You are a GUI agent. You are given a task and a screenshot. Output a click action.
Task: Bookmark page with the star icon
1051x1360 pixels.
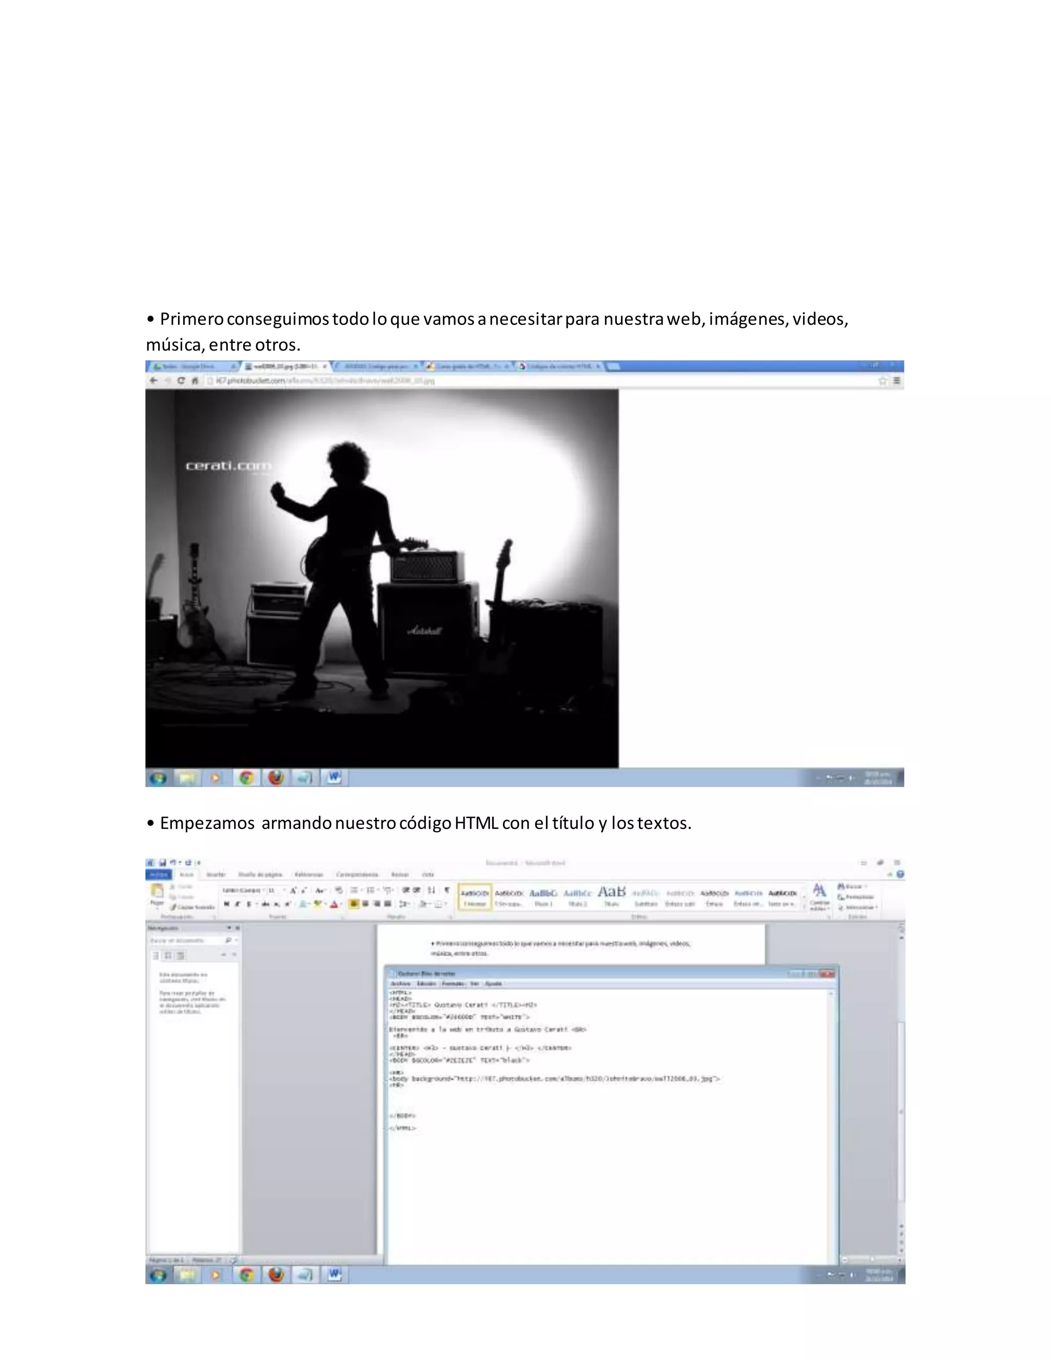(x=882, y=380)
